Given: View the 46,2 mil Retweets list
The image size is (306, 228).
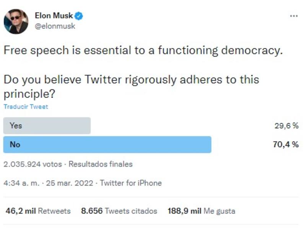Looking at the screenshot, I should tap(38, 211).
